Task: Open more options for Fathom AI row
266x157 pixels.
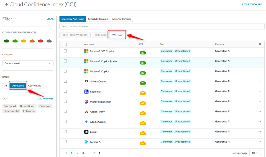Action: click(x=260, y=142)
